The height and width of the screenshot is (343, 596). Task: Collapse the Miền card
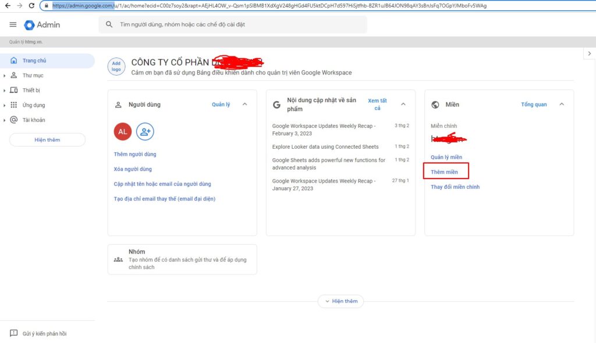562,105
